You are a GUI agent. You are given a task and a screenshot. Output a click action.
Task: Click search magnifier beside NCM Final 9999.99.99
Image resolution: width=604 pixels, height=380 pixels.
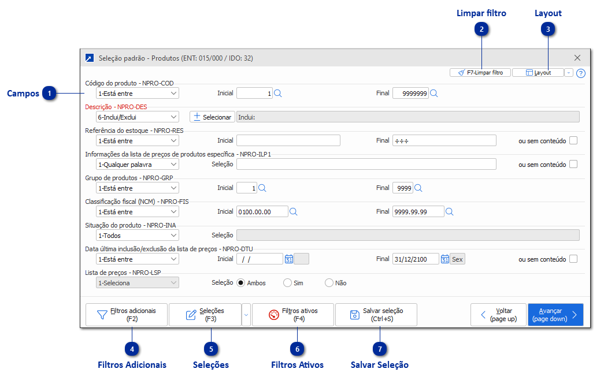click(x=450, y=212)
